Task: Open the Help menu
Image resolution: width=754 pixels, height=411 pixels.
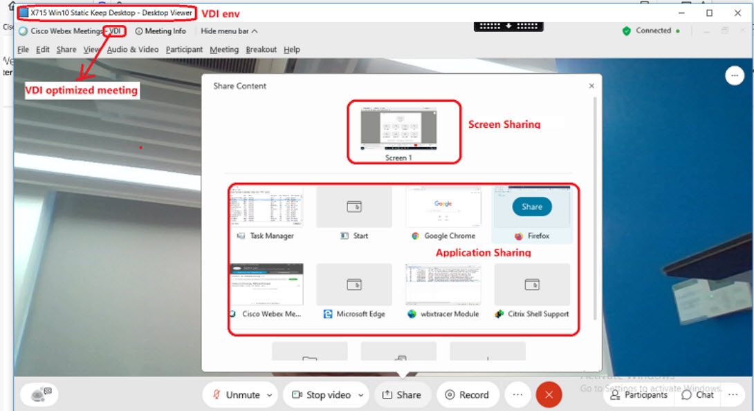Action: point(292,50)
